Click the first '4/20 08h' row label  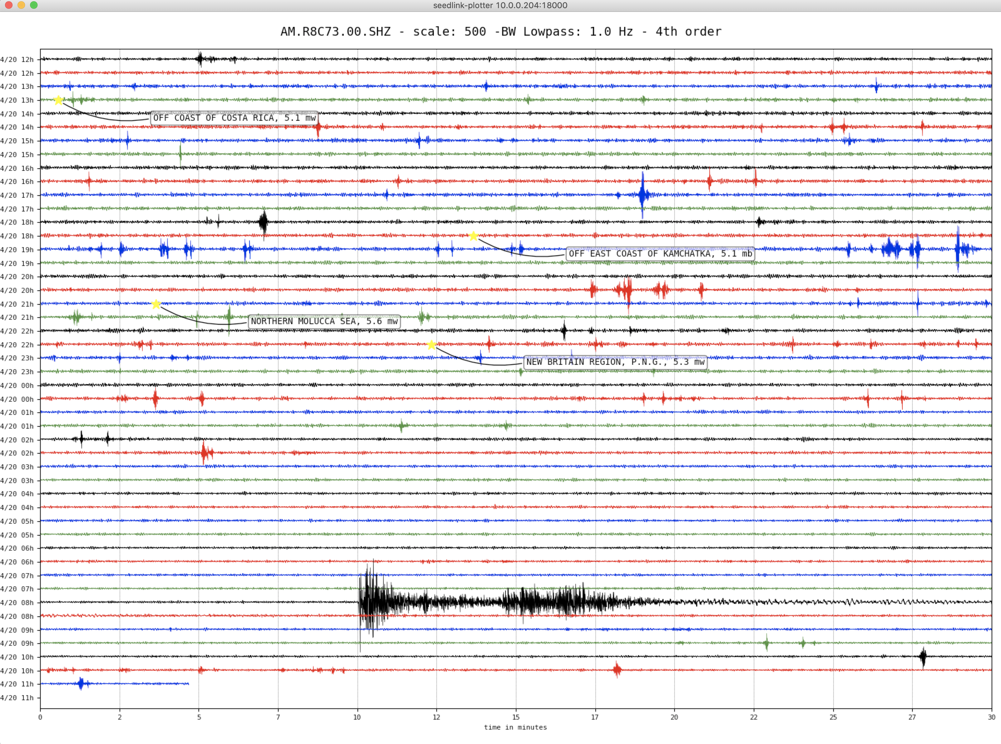17,603
